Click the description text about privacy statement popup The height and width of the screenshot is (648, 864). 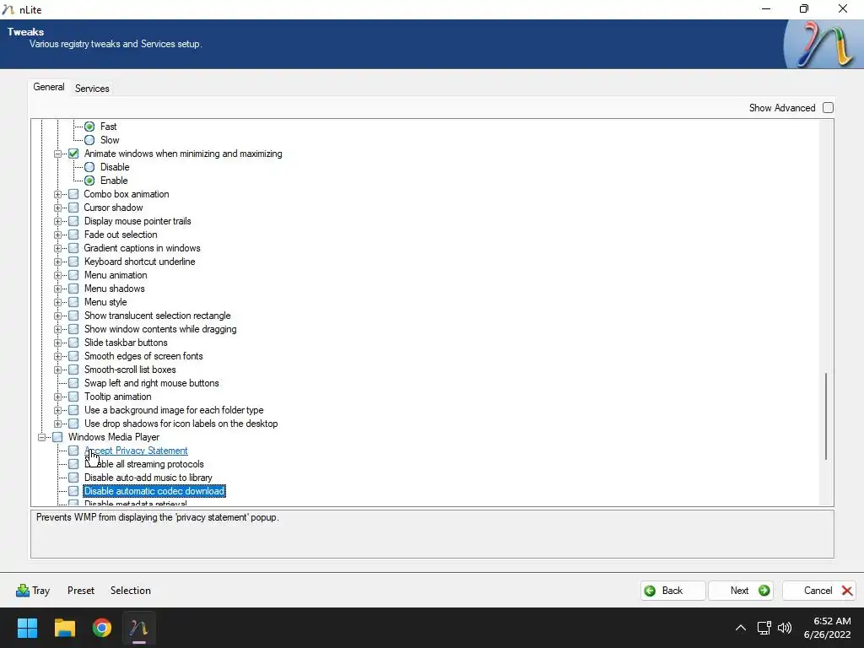click(158, 517)
